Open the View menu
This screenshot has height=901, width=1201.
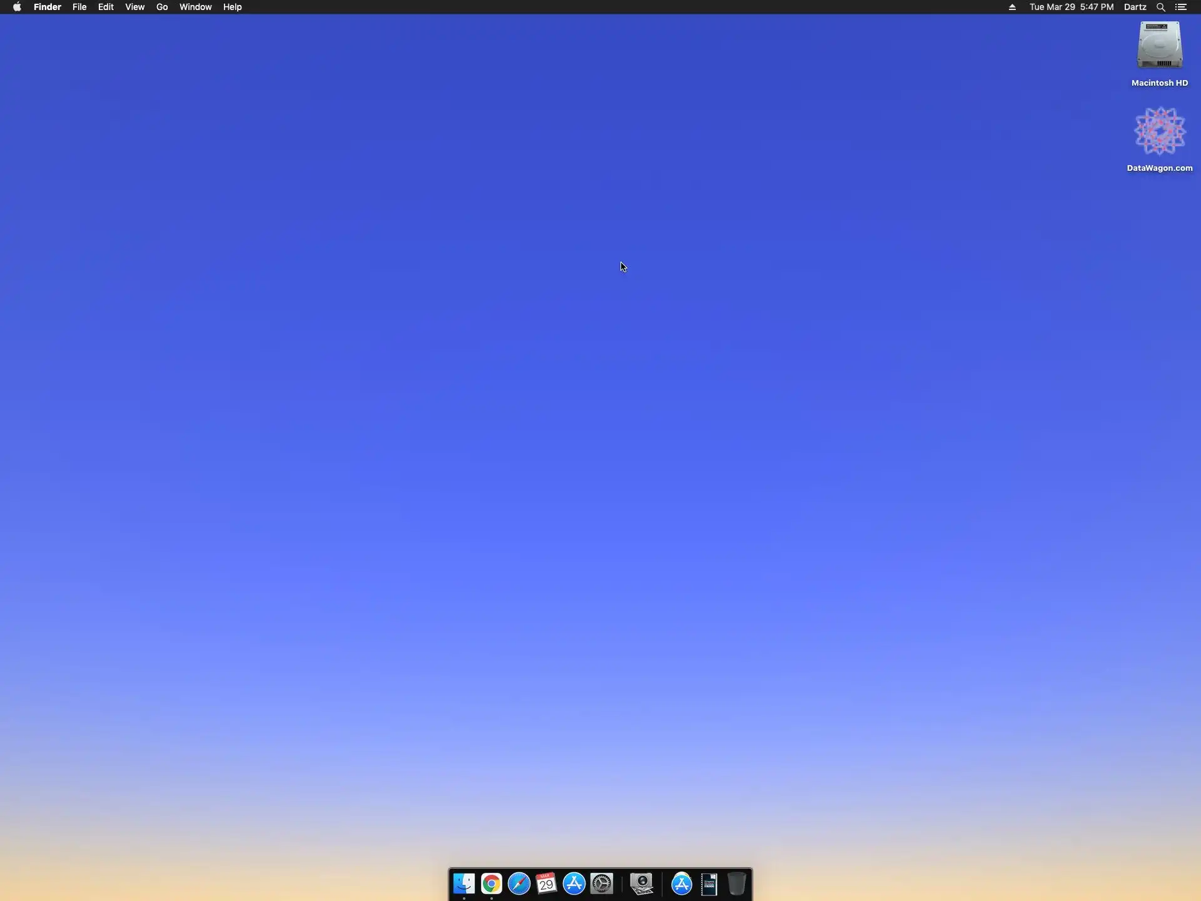(134, 7)
